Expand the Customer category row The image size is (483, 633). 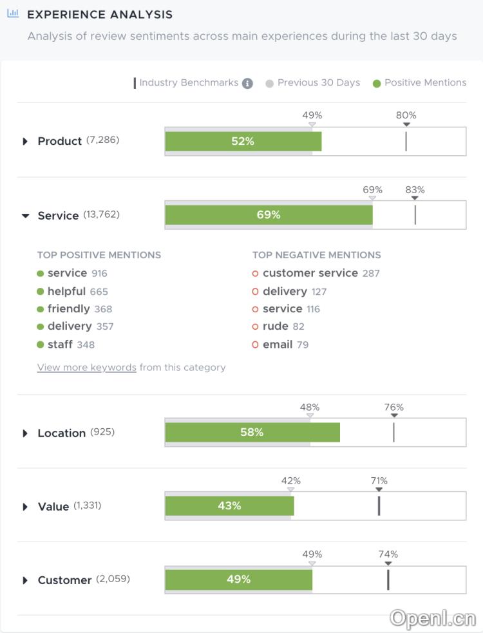point(26,580)
